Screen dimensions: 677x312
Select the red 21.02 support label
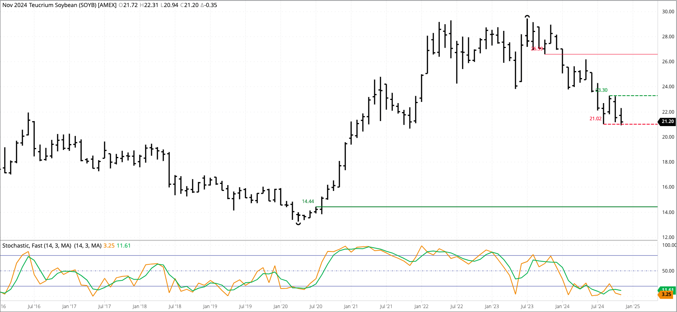tap(595, 119)
